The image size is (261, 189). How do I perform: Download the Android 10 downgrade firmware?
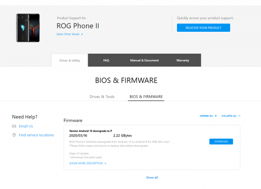(221, 142)
